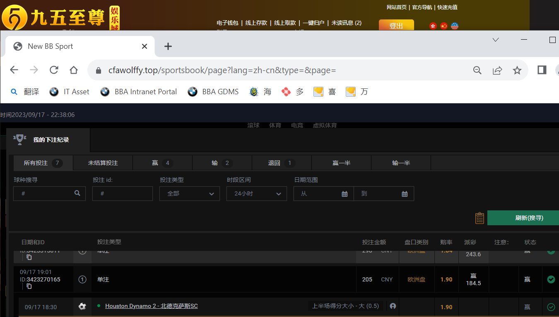Click 一键归户 in background site
The image size is (559, 317).
tap(313, 23)
